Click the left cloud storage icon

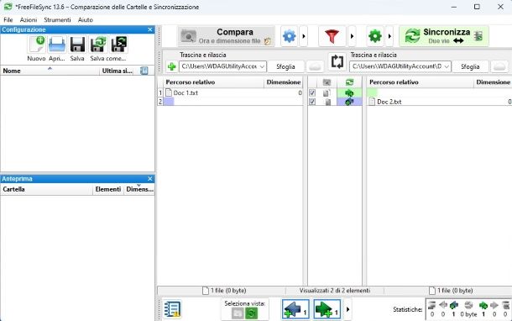point(315,66)
